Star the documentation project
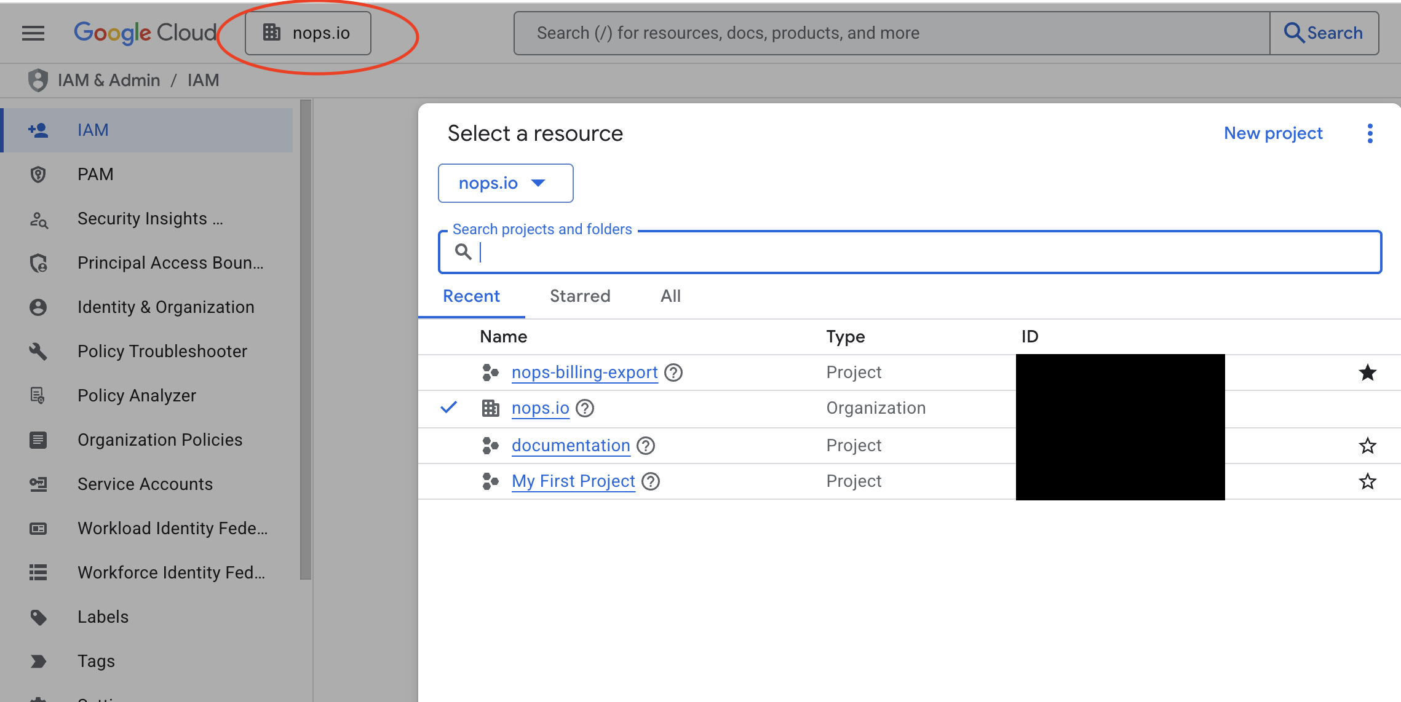Screen dimensions: 1401x702 coord(1368,446)
